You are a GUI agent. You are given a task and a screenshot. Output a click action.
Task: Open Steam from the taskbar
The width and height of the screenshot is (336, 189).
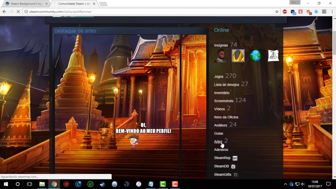click(x=102, y=184)
